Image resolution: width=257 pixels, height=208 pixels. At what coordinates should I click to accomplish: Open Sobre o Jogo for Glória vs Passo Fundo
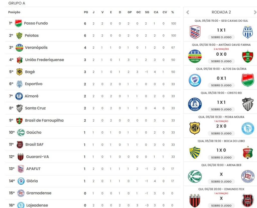click(x=221, y=85)
